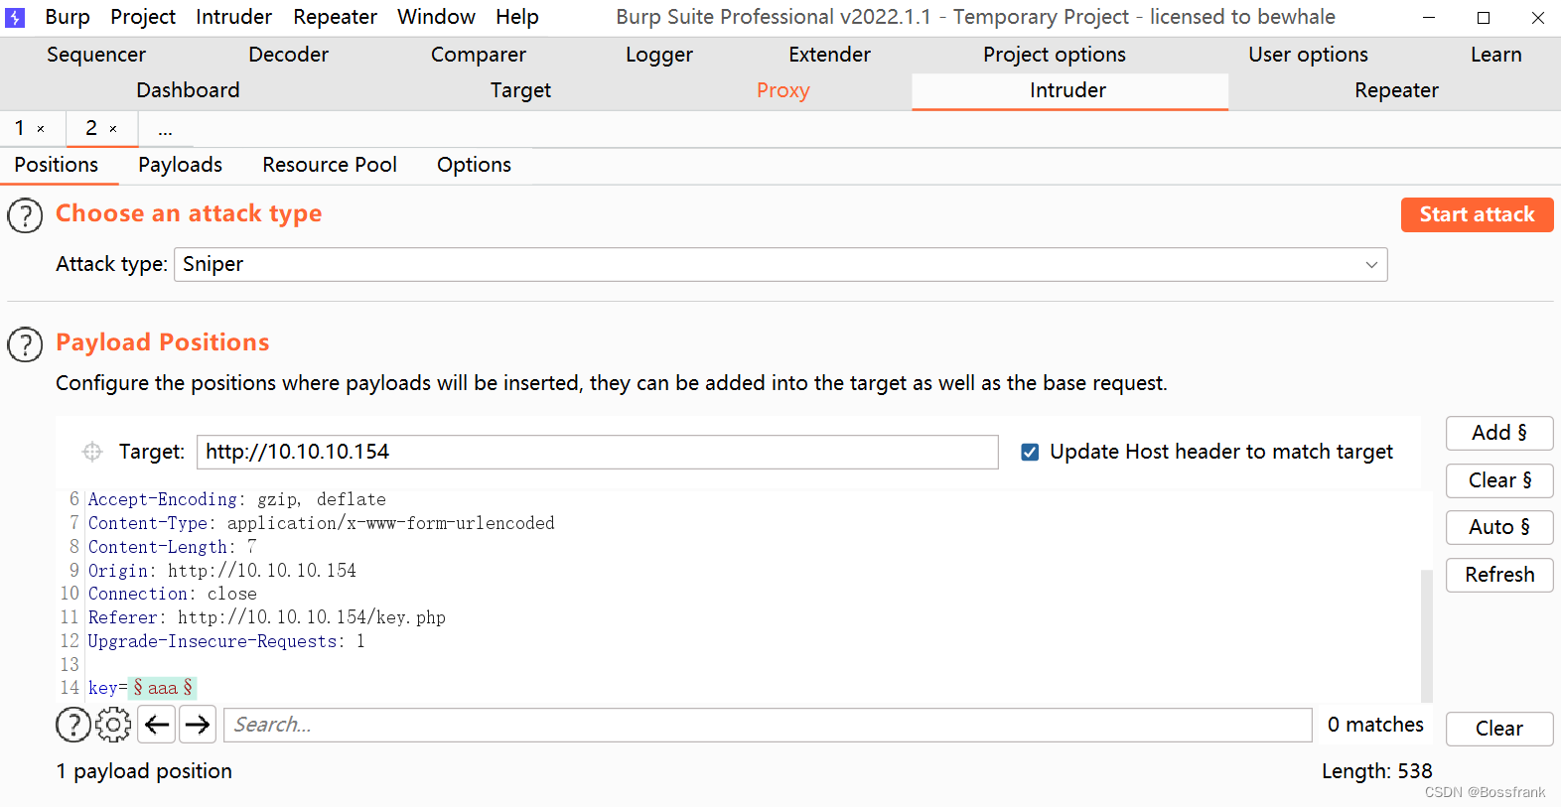This screenshot has width=1561, height=807.
Task: Switch to the Options sub-tab
Action: [474, 165]
